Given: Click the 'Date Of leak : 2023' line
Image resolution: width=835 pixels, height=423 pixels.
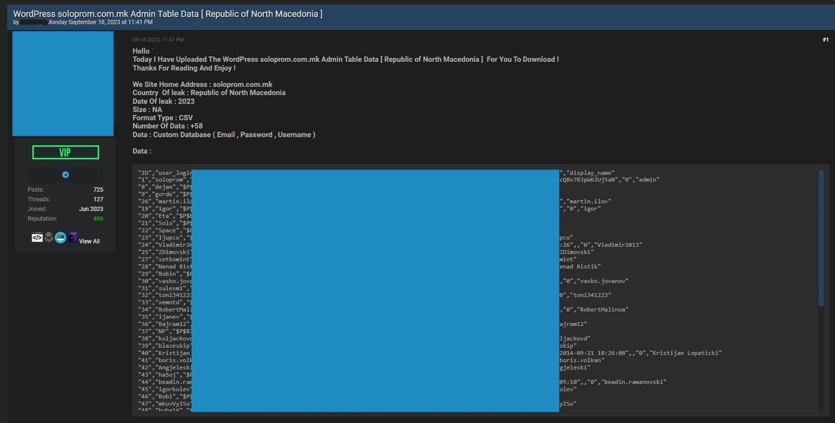Looking at the screenshot, I should click(x=164, y=101).
